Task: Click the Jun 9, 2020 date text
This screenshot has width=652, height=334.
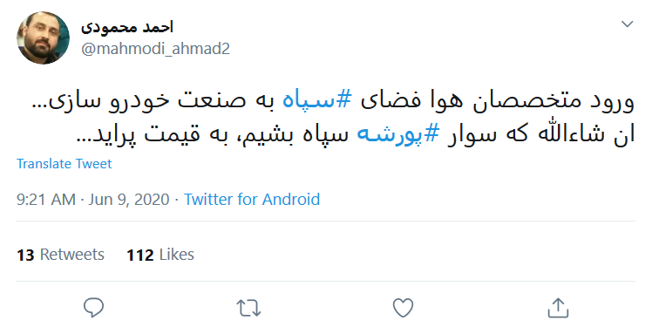Action: (x=129, y=200)
